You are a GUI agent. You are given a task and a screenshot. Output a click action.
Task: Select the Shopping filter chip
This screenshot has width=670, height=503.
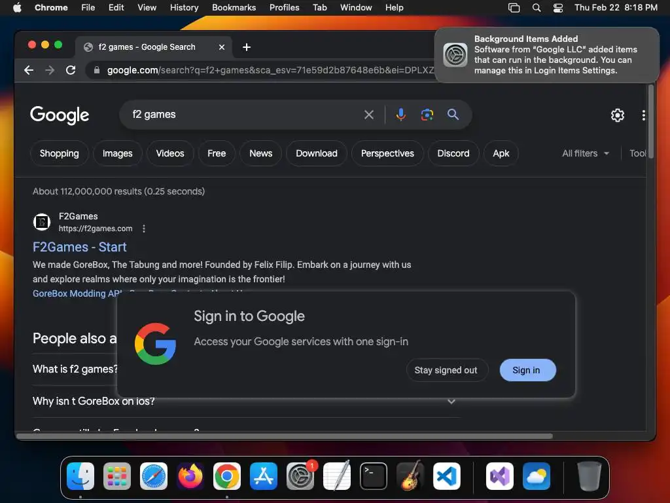point(60,153)
